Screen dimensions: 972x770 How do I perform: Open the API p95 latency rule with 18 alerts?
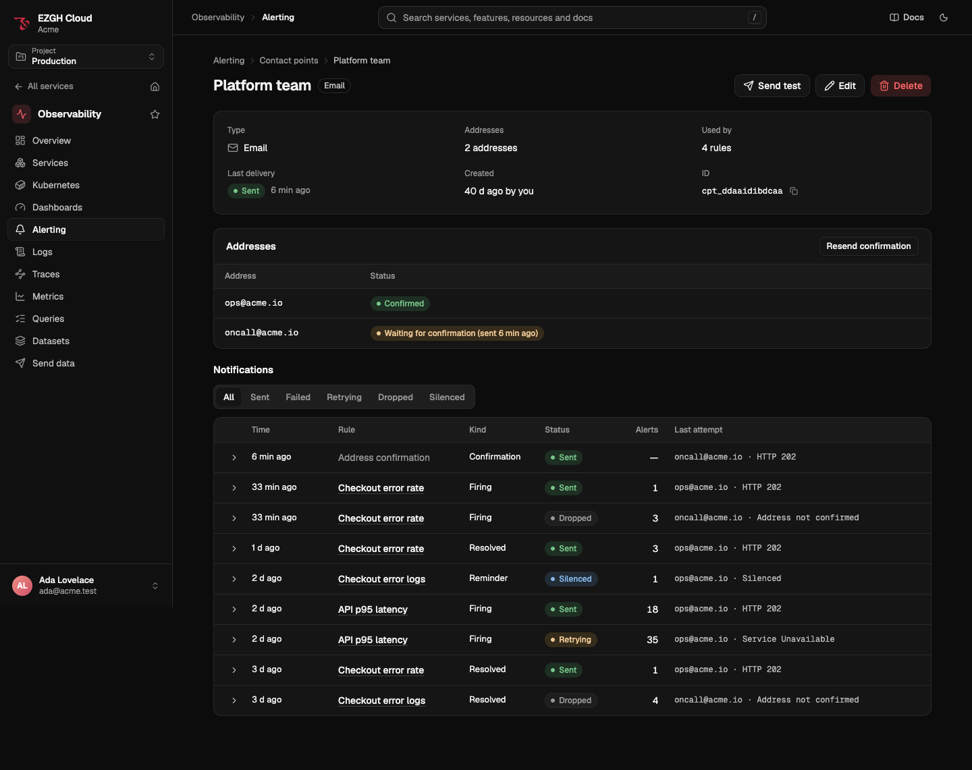coord(373,609)
